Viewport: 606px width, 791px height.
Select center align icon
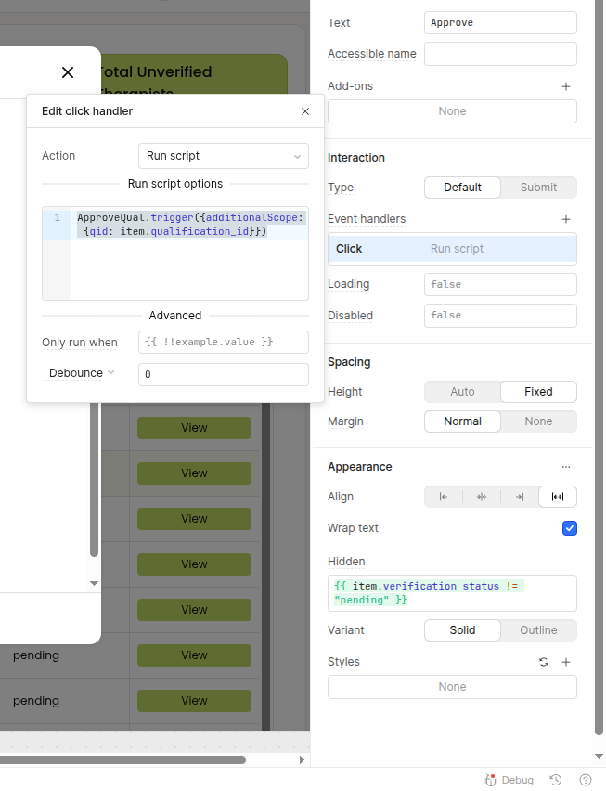point(482,497)
